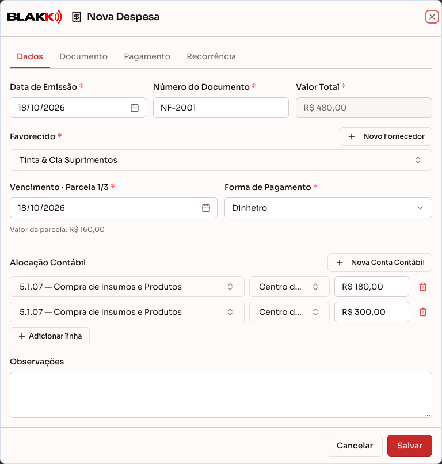Click the 'Favorecido' label
442x464 pixels.
(33, 136)
